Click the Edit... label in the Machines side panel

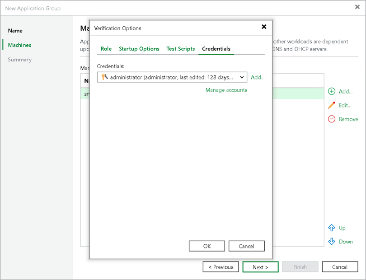tap(345, 105)
